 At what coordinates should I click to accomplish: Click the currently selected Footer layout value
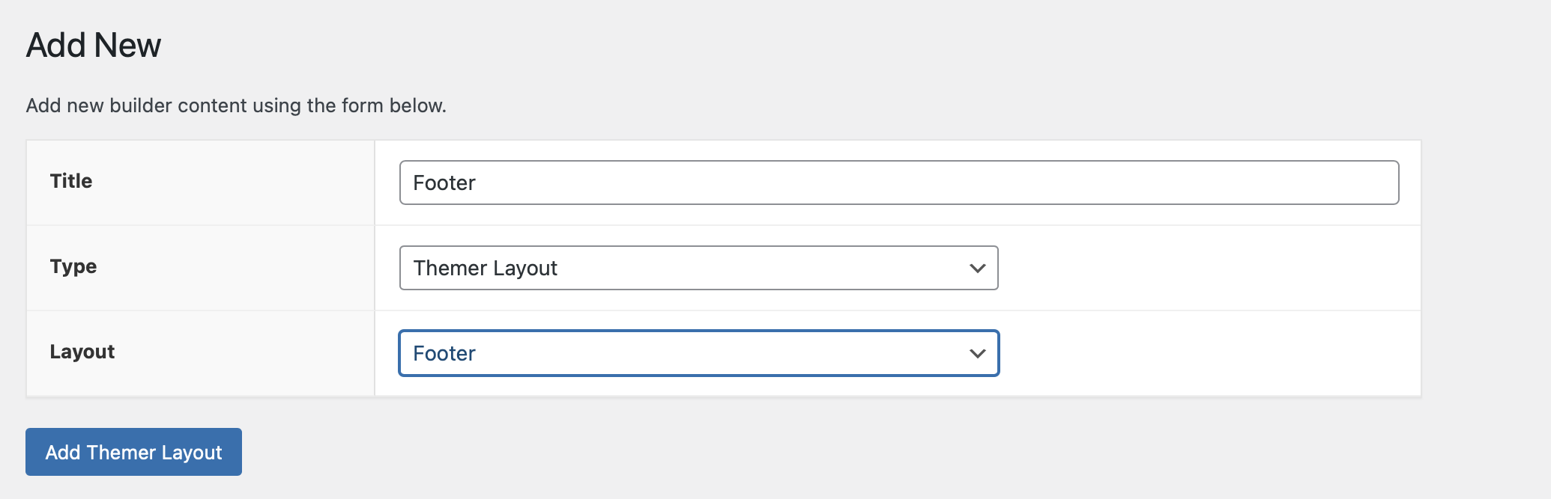click(444, 353)
